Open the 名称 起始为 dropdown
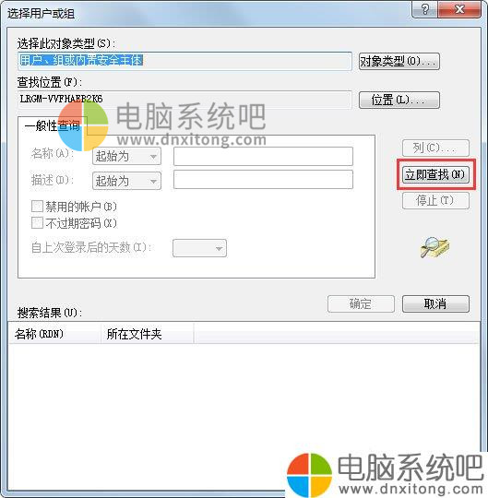This screenshot has width=488, height=498. pos(126,156)
